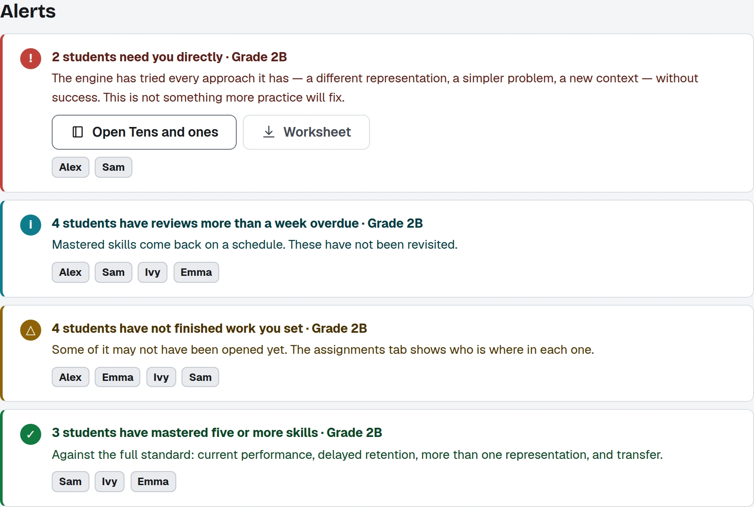Click the download arrow icon on Worksheet
This screenshot has height=507, width=754.
coord(269,132)
